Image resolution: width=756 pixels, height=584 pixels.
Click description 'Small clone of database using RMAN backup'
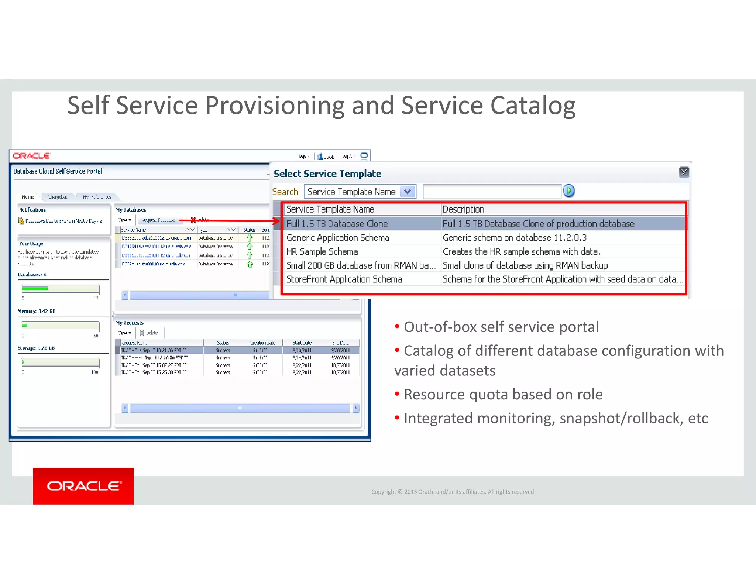point(525,265)
